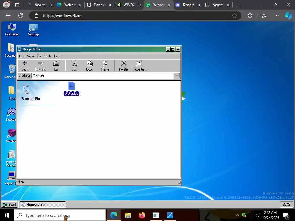Viewport: 295px width, 221px height.
Task: Click the browser Extensions puzzle icon
Action: click(250, 16)
